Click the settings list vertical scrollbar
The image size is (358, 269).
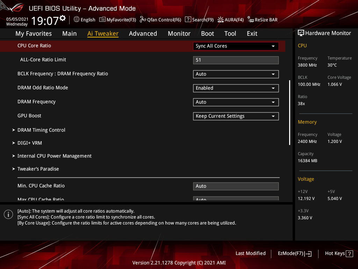click(289, 112)
